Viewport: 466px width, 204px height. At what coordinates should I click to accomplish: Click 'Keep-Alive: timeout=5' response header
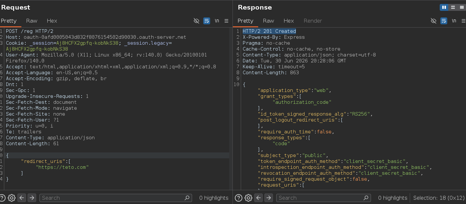pyautogui.click(x=274, y=67)
